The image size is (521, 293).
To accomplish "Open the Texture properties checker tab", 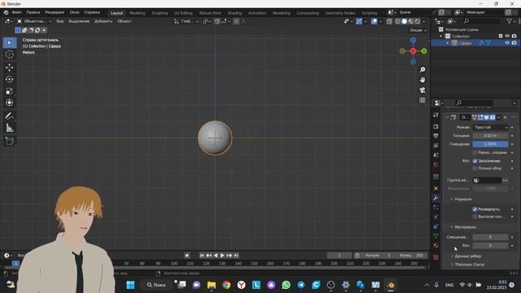I will point(436,257).
